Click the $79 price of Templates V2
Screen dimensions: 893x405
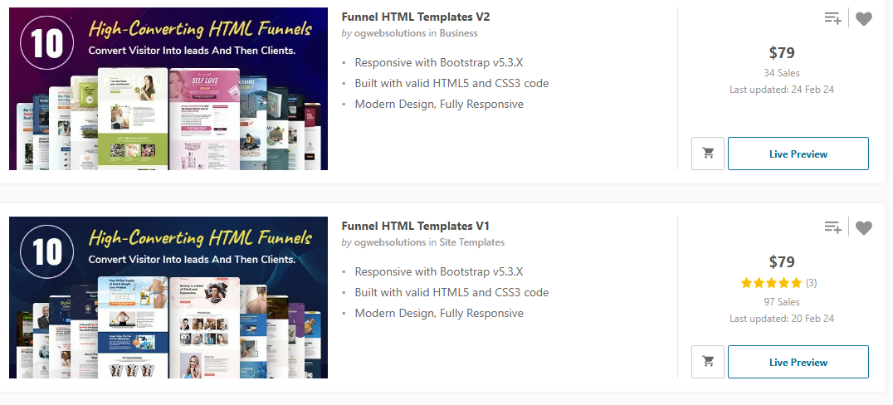782,53
